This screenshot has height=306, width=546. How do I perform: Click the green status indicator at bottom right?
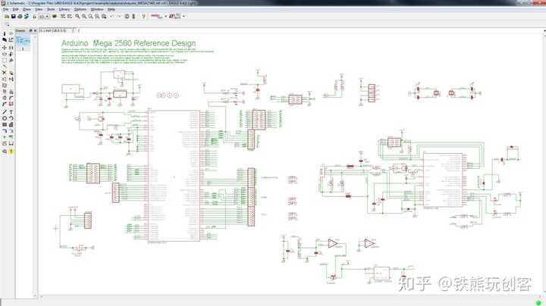pyautogui.click(x=539, y=303)
